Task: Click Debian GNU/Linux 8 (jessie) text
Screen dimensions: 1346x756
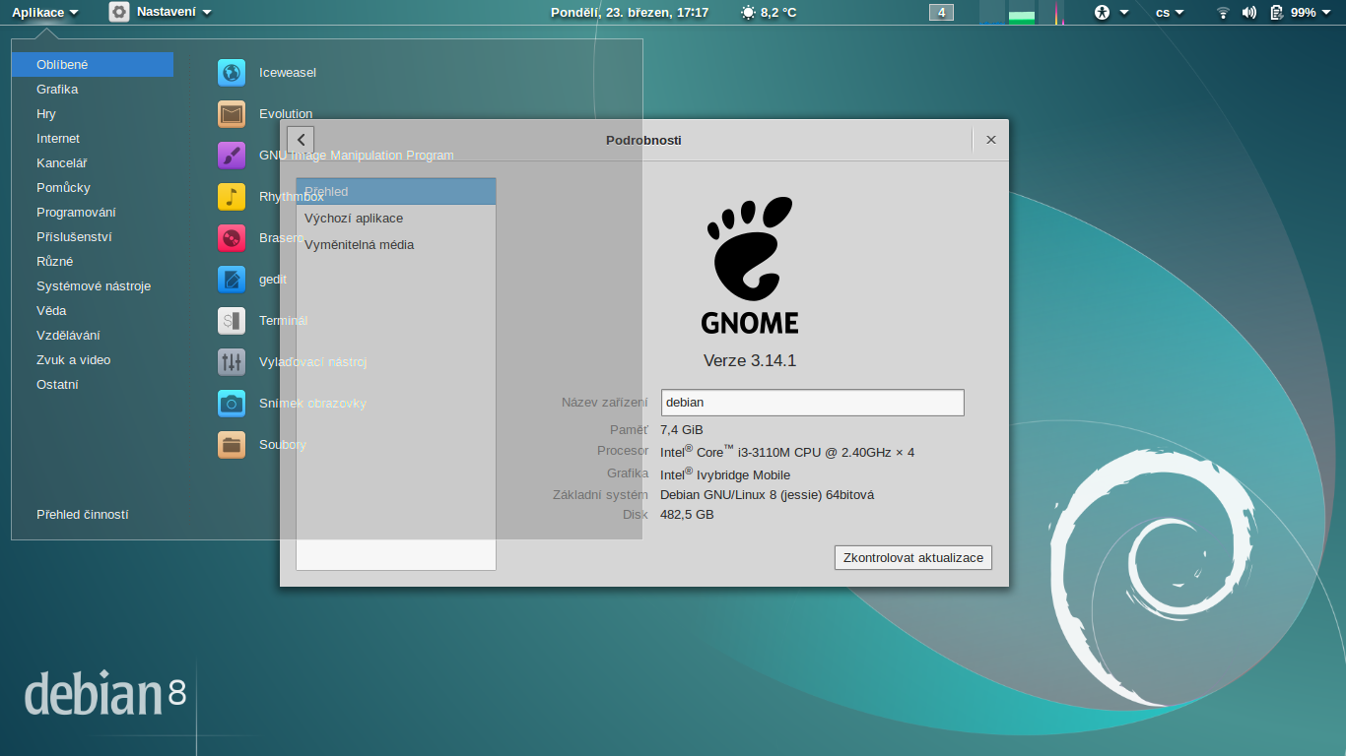Action: 768,495
